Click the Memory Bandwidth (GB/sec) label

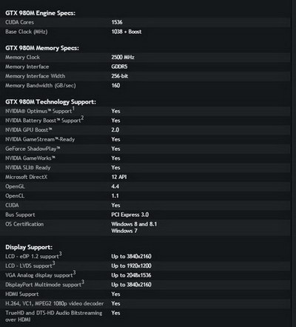click(x=41, y=86)
